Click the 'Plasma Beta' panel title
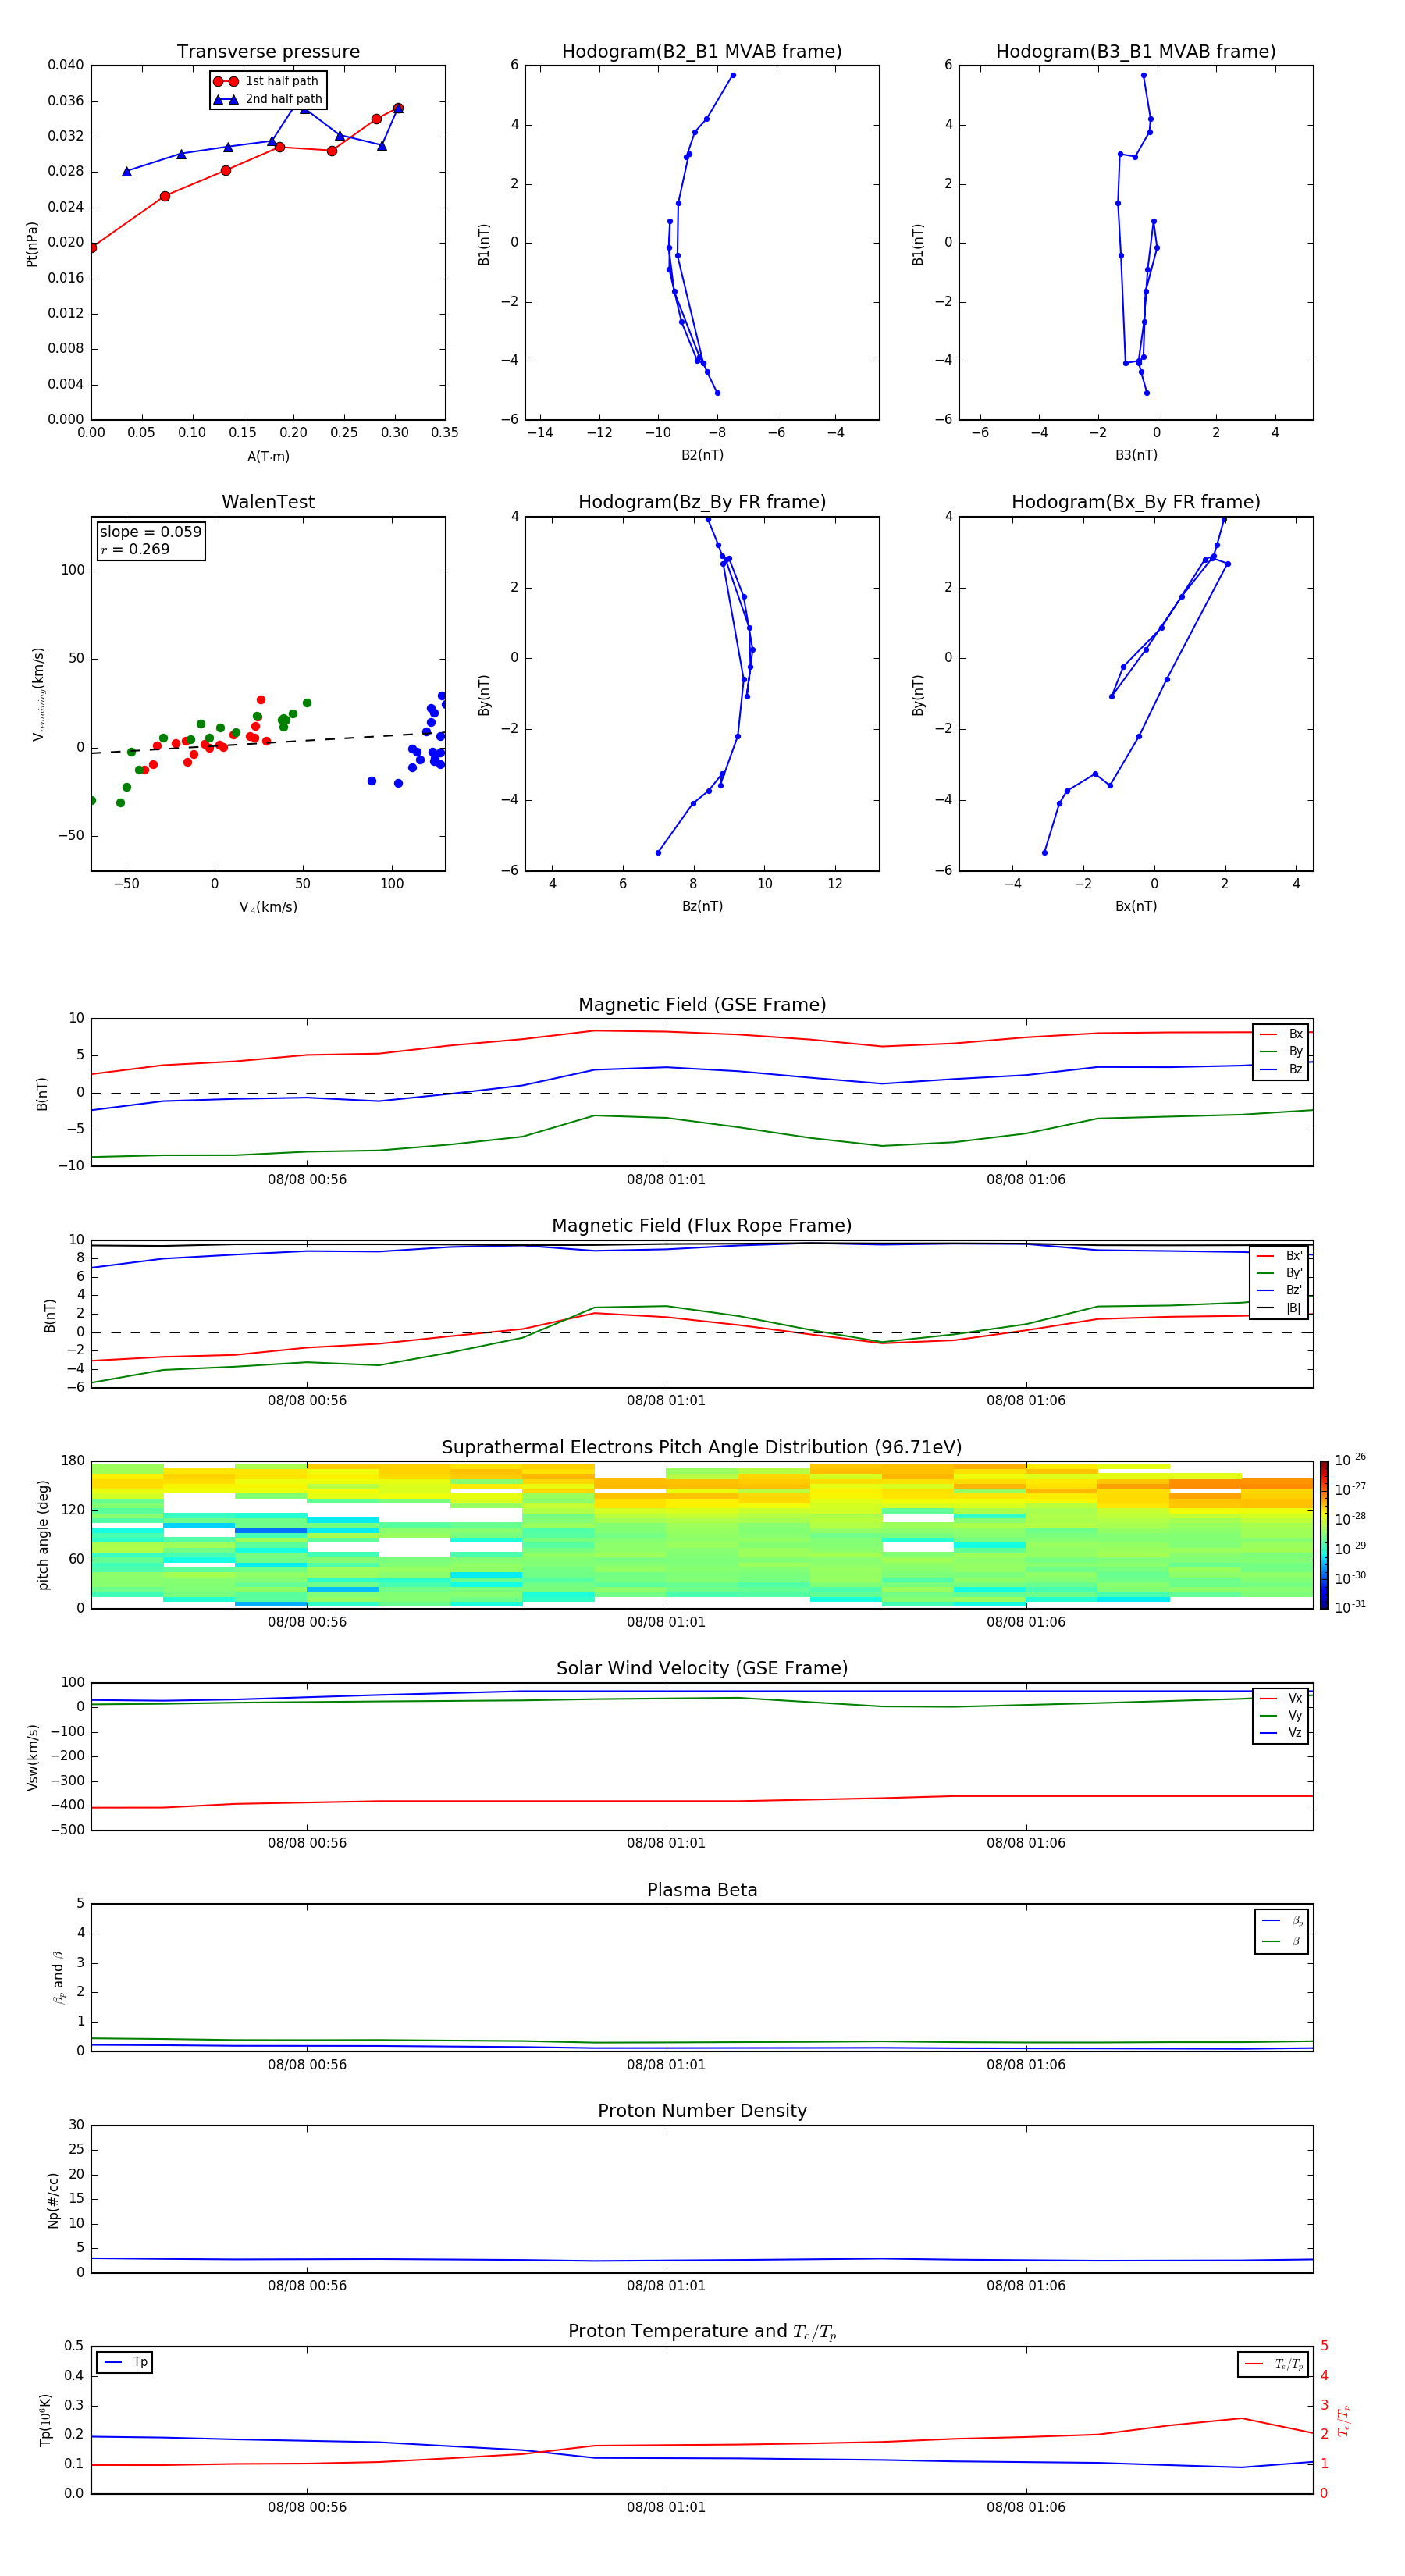 point(702,1891)
